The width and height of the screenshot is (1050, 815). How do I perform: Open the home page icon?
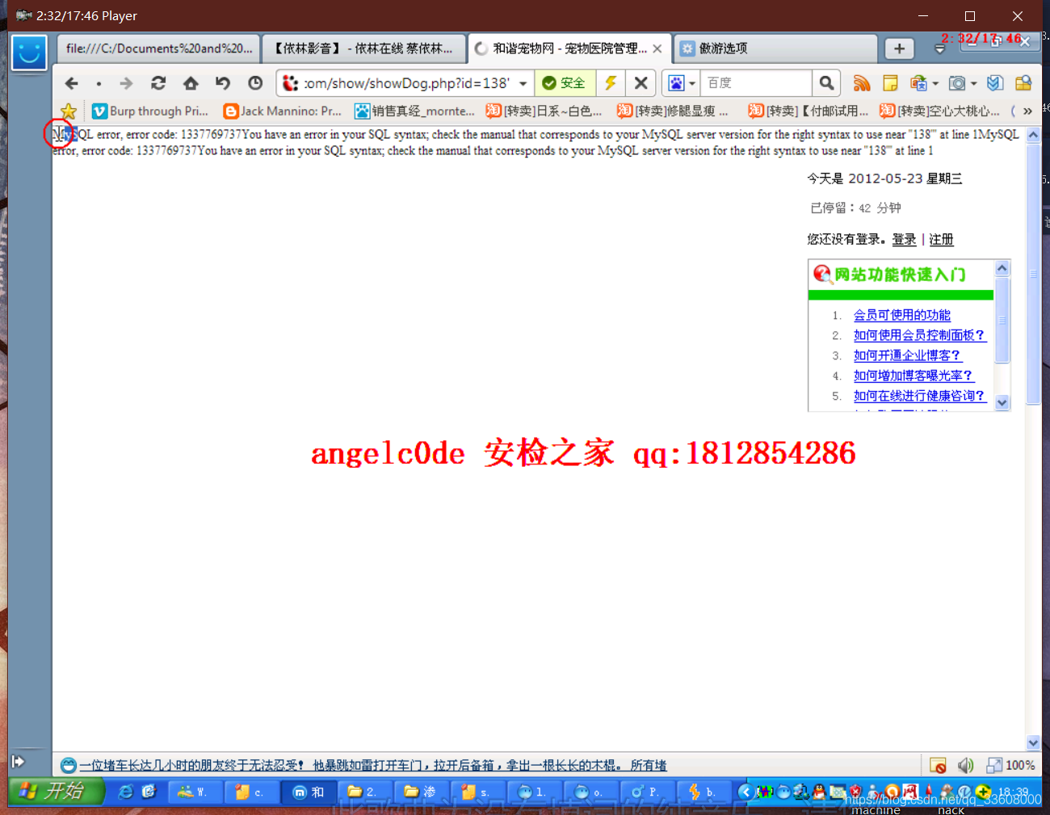tap(191, 83)
